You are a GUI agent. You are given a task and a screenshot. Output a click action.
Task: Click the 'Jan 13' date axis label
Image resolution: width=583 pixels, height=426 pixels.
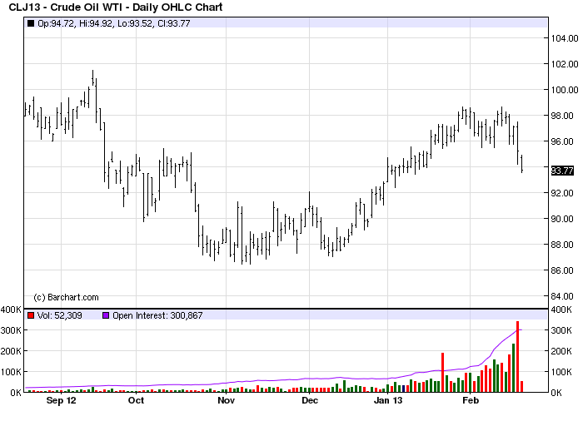click(388, 400)
